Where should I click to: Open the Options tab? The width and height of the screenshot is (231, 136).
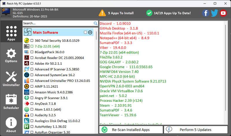coord(11,56)
